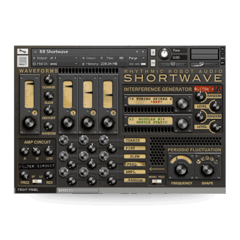
Task: Click the Max voices value 80
Action: pos(121,58)
